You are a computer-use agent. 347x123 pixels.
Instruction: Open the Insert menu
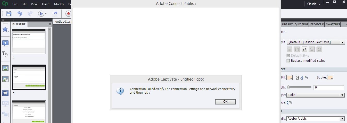click(x=46, y=4)
